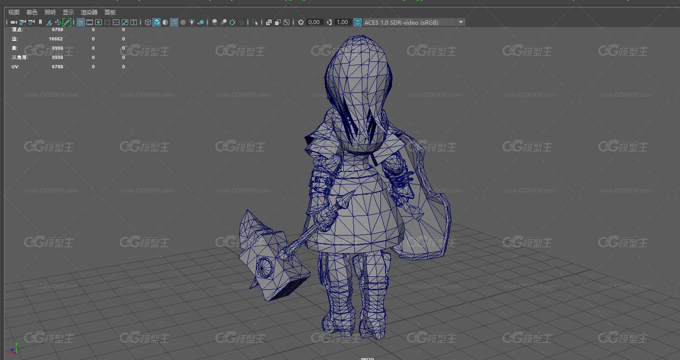Click the Exposure reset icon
This screenshot has height=360, width=680.
tap(301, 22)
